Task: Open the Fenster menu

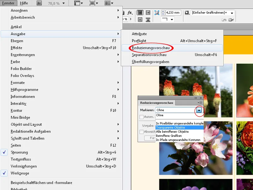Action: click(8, 3)
